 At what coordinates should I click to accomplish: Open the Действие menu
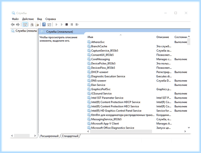click(x=28, y=19)
